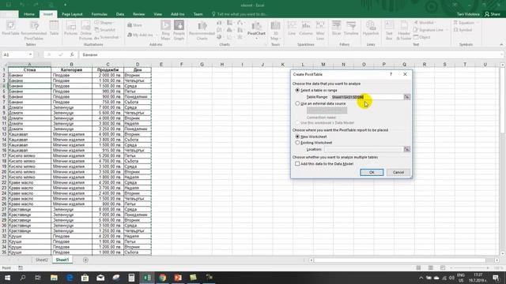Collapse the ribbon with the chevron

[x=501, y=44]
